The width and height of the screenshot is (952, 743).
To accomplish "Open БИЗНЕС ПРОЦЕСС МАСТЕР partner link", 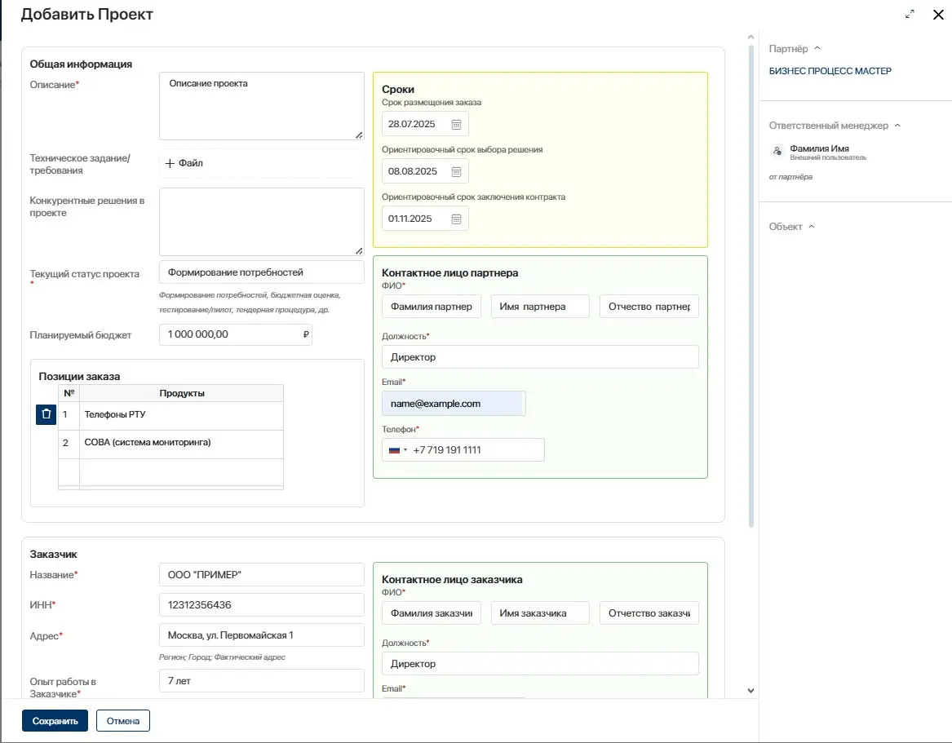I will (x=830, y=71).
